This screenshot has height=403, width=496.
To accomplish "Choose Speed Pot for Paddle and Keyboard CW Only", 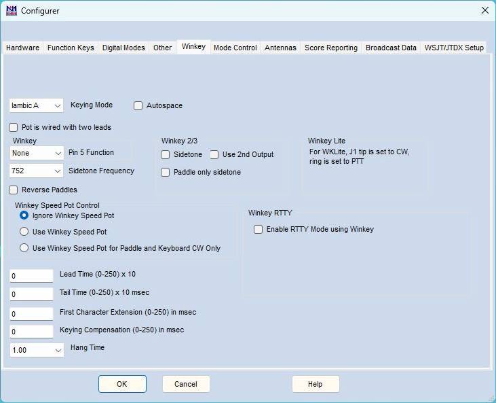I will pos(24,248).
